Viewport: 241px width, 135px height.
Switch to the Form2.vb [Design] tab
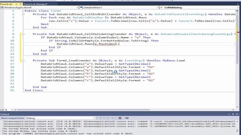click(x=36, y=4)
